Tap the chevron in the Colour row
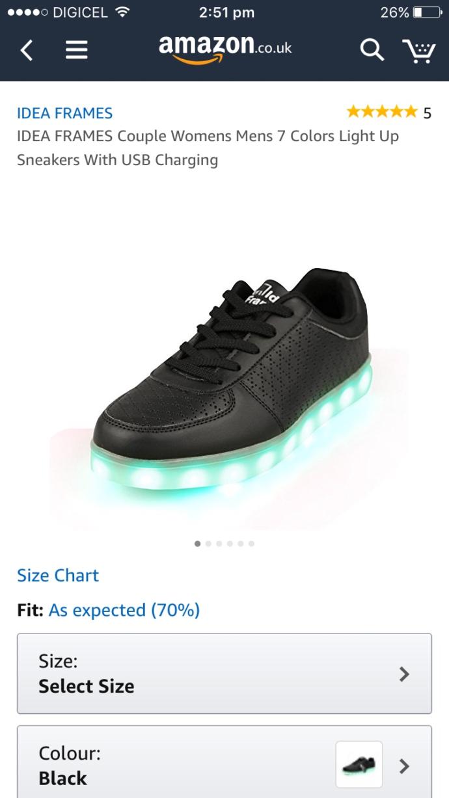Screen dimensions: 449x798 point(404,766)
